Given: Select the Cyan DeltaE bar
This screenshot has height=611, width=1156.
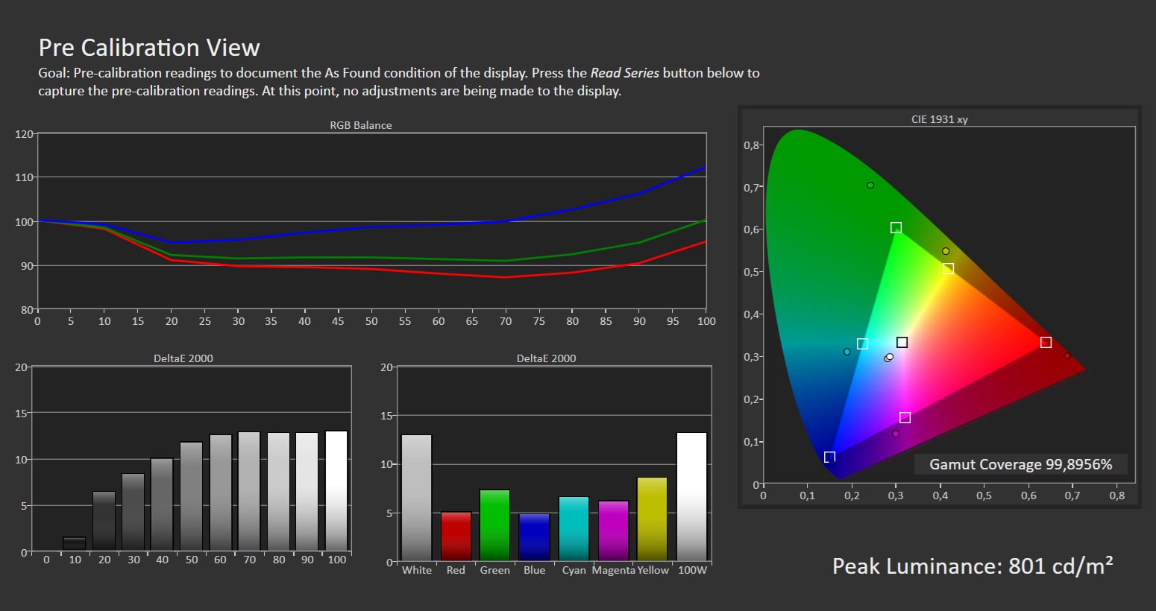Looking at the screenshot, I should coord(574,528).
